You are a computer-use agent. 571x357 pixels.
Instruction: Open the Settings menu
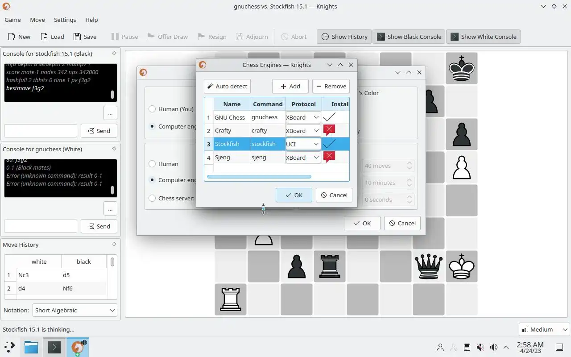click(x=65, y=20)
